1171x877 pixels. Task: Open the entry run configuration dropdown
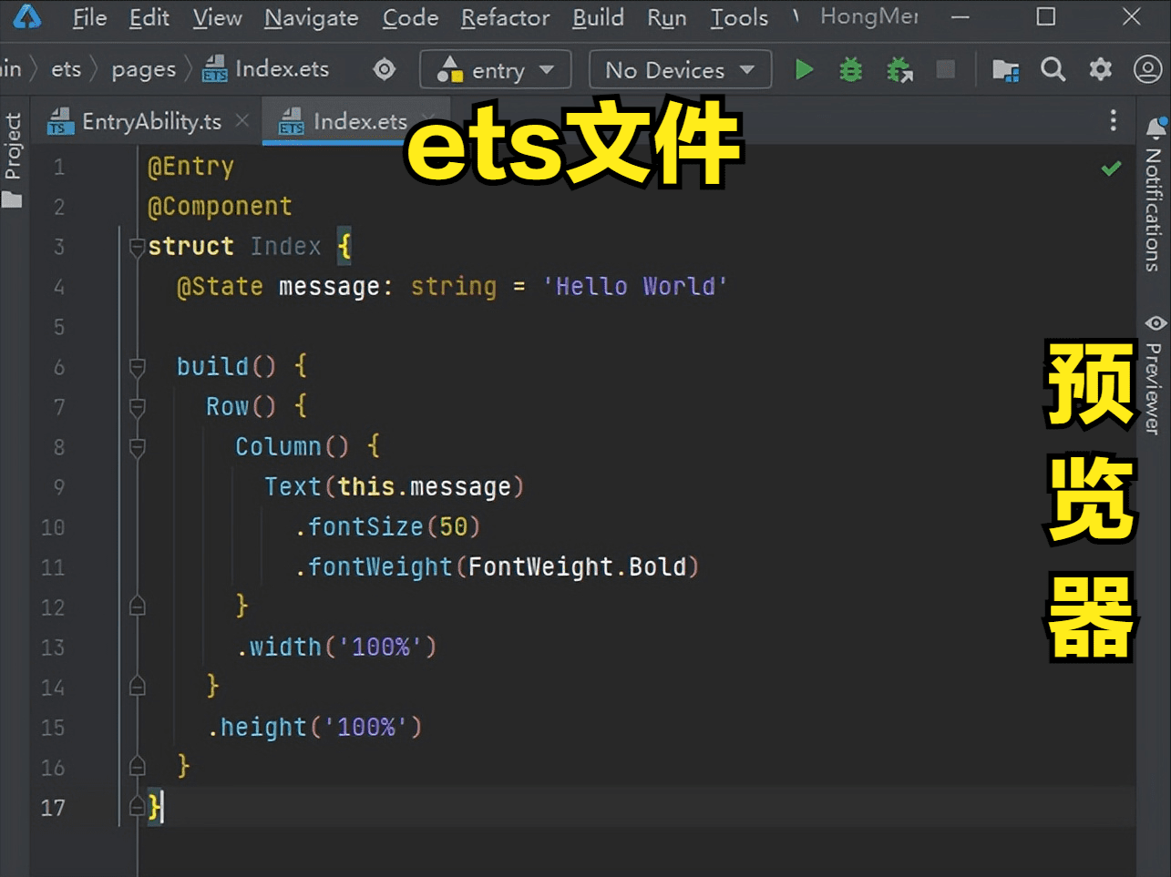click(495, 70)
